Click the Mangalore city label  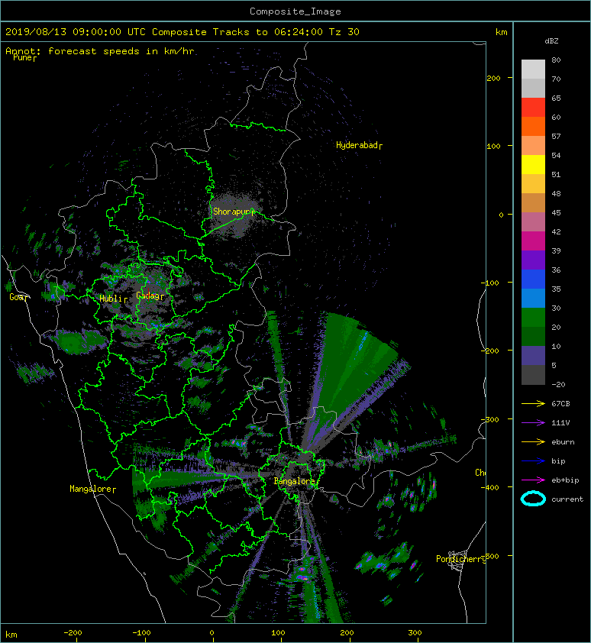click(91, 489)
